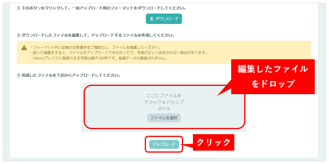This screenshot has height=164, width=329.
Task: Click the ここにファイルを drop zone text
Action: [164, 96]
